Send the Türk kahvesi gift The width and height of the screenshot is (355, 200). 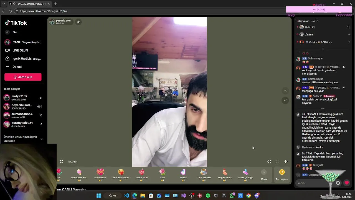click(204, 175)
